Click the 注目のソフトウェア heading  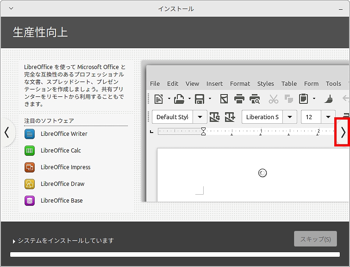click(49, 121)
